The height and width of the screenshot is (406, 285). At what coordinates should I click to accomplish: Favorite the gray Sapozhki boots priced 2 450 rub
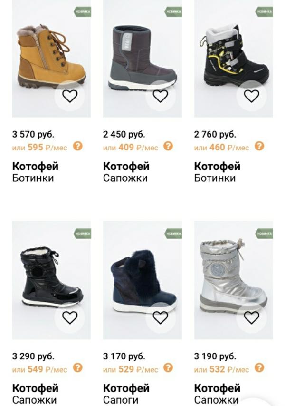click(x=161, y=96)
